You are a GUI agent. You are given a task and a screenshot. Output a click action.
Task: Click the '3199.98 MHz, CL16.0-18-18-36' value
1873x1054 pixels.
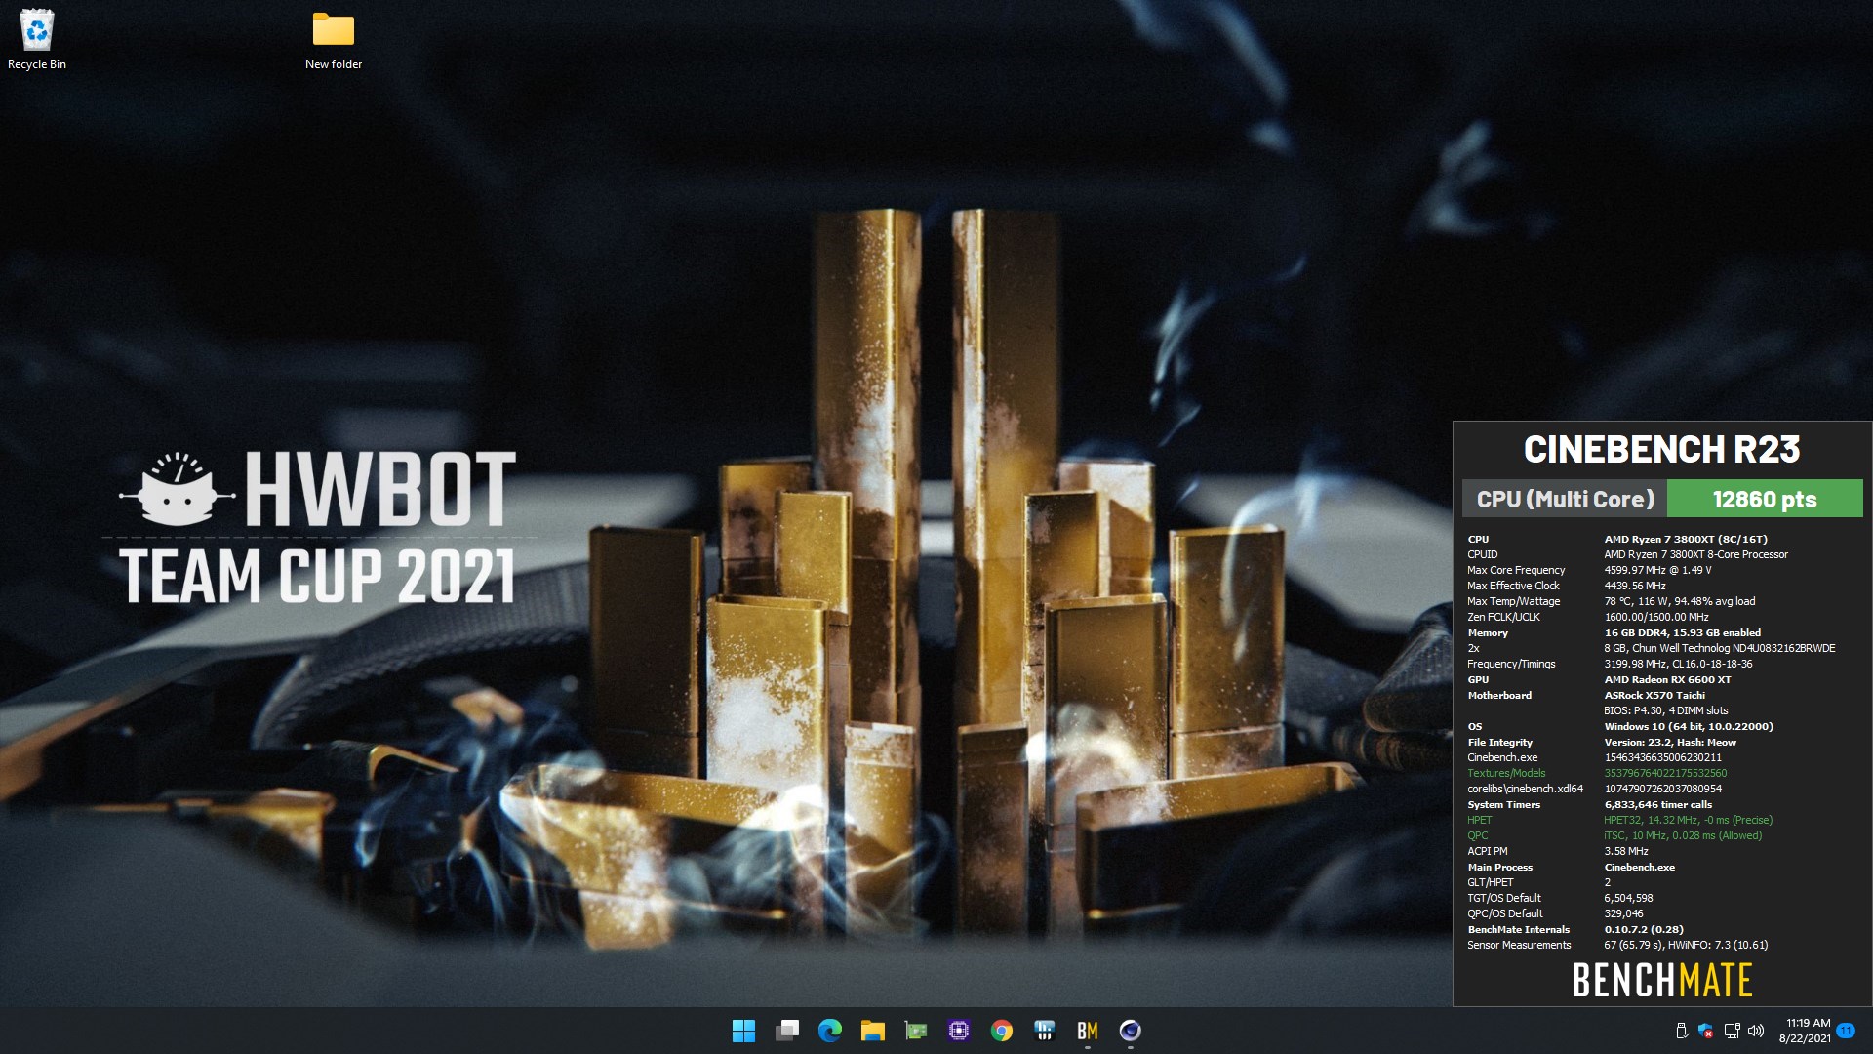pos(1678,664)
